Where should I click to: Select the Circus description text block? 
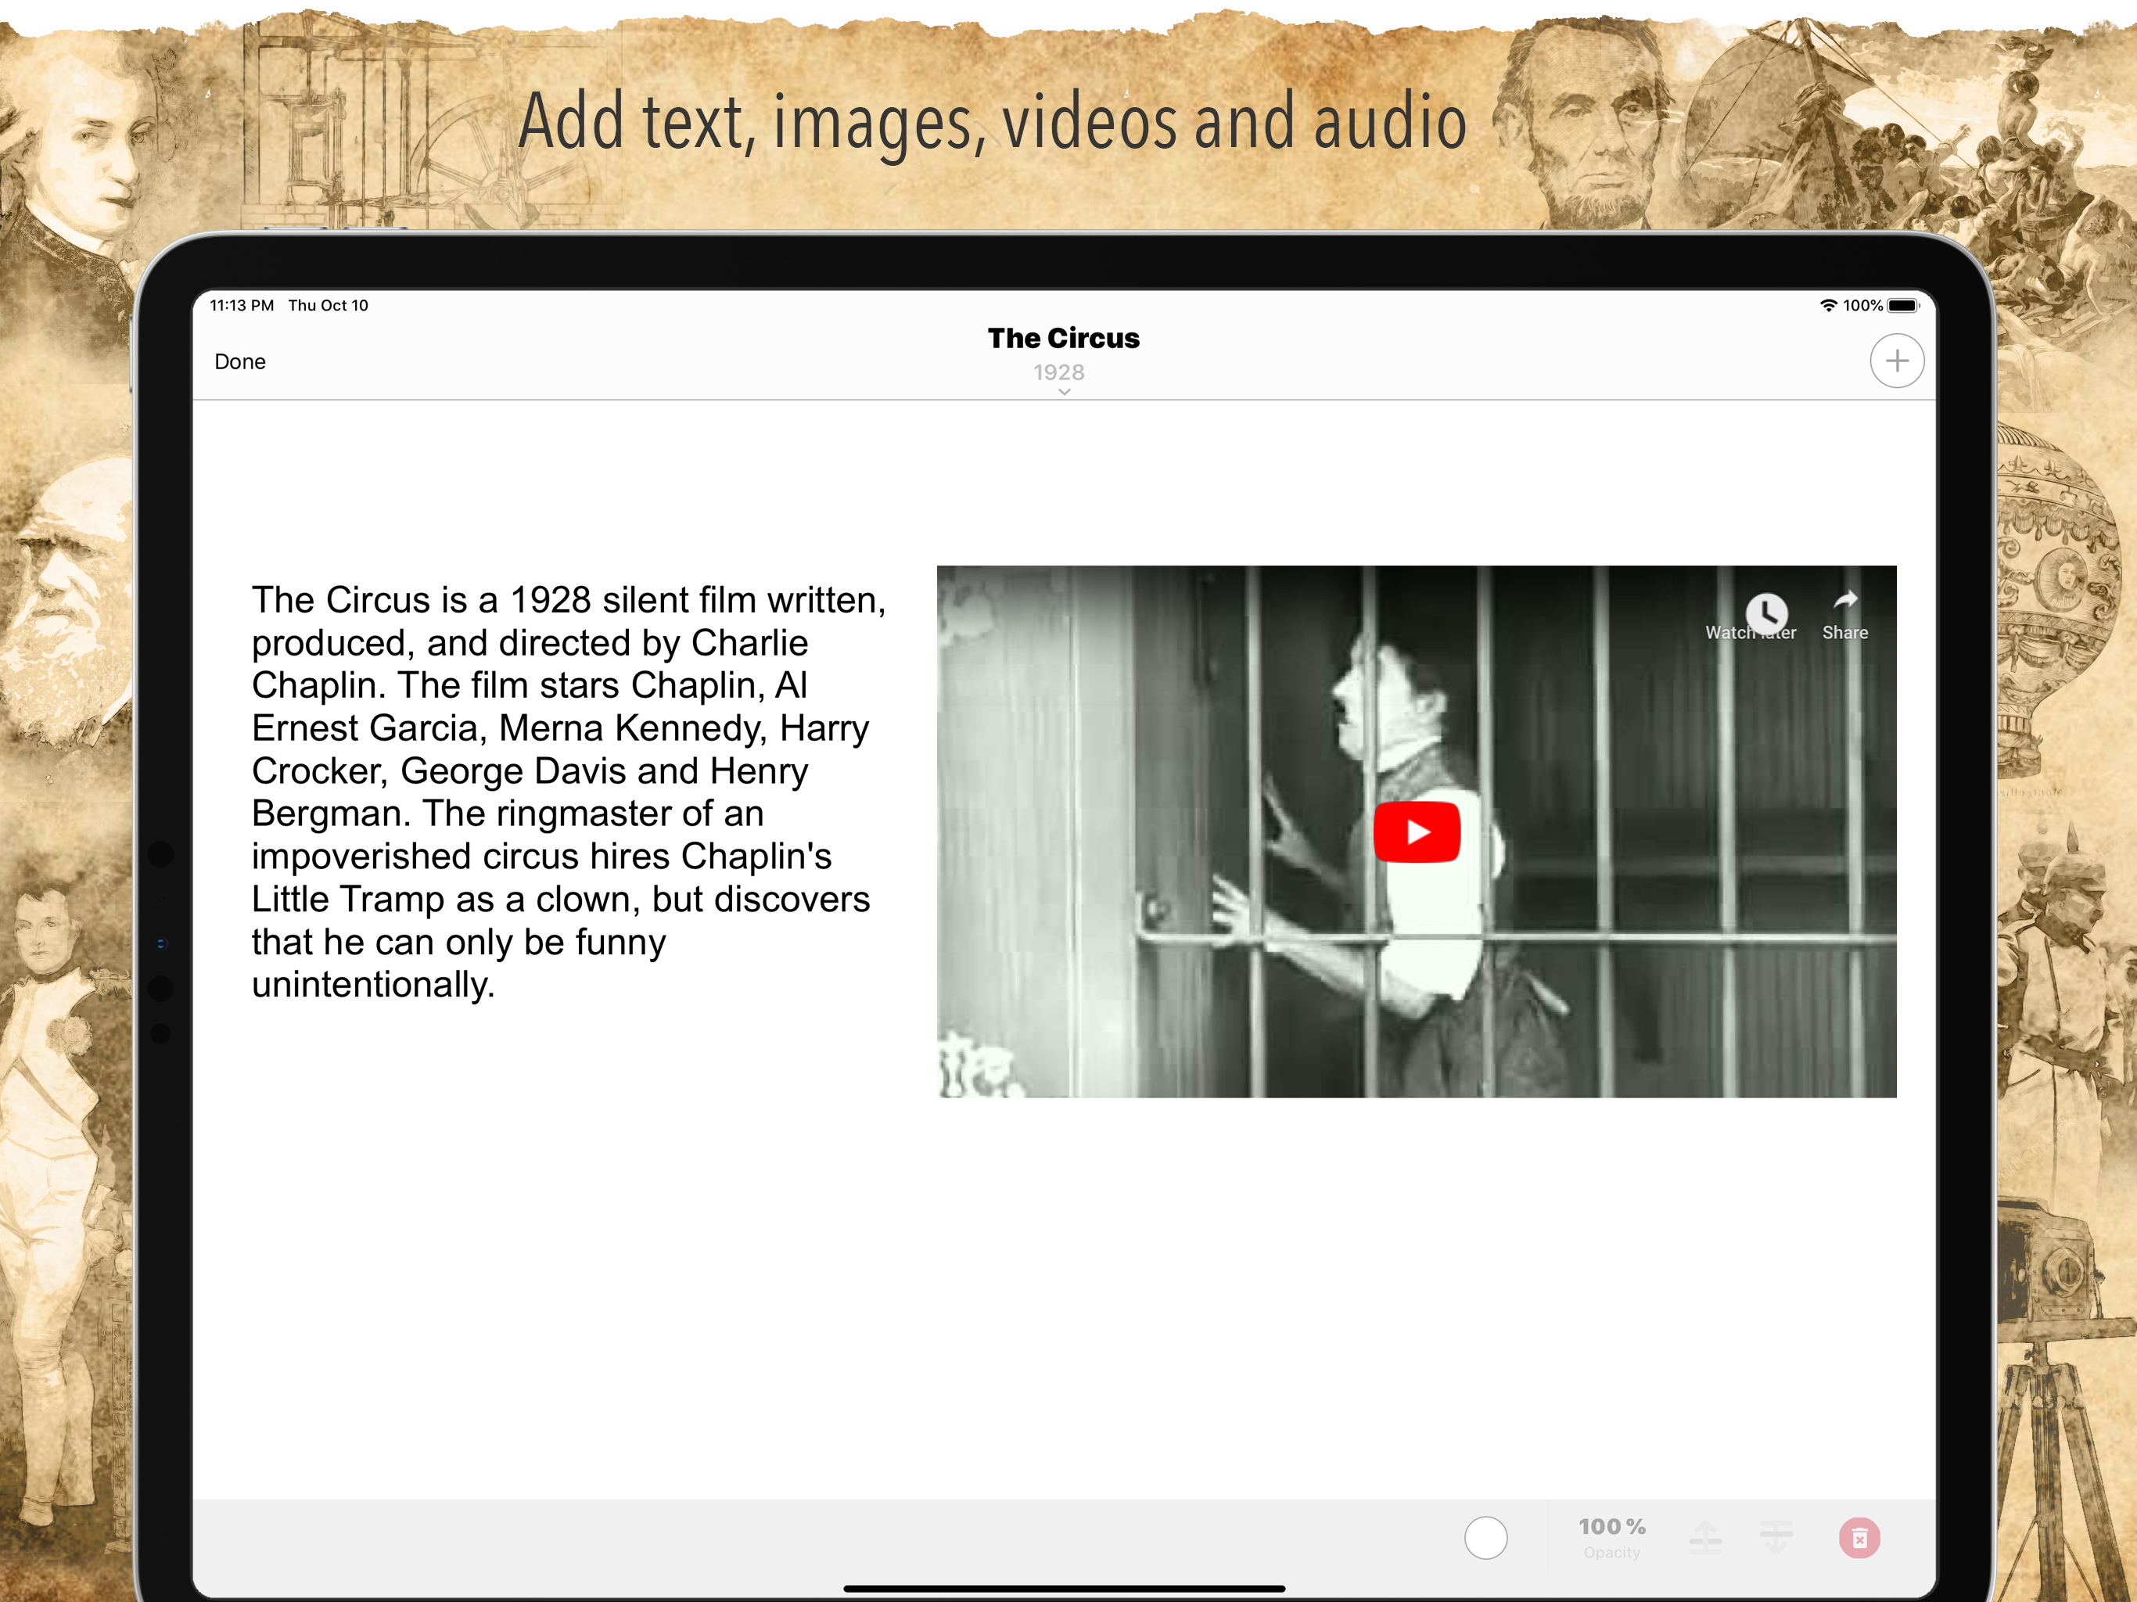pos(567,792)
